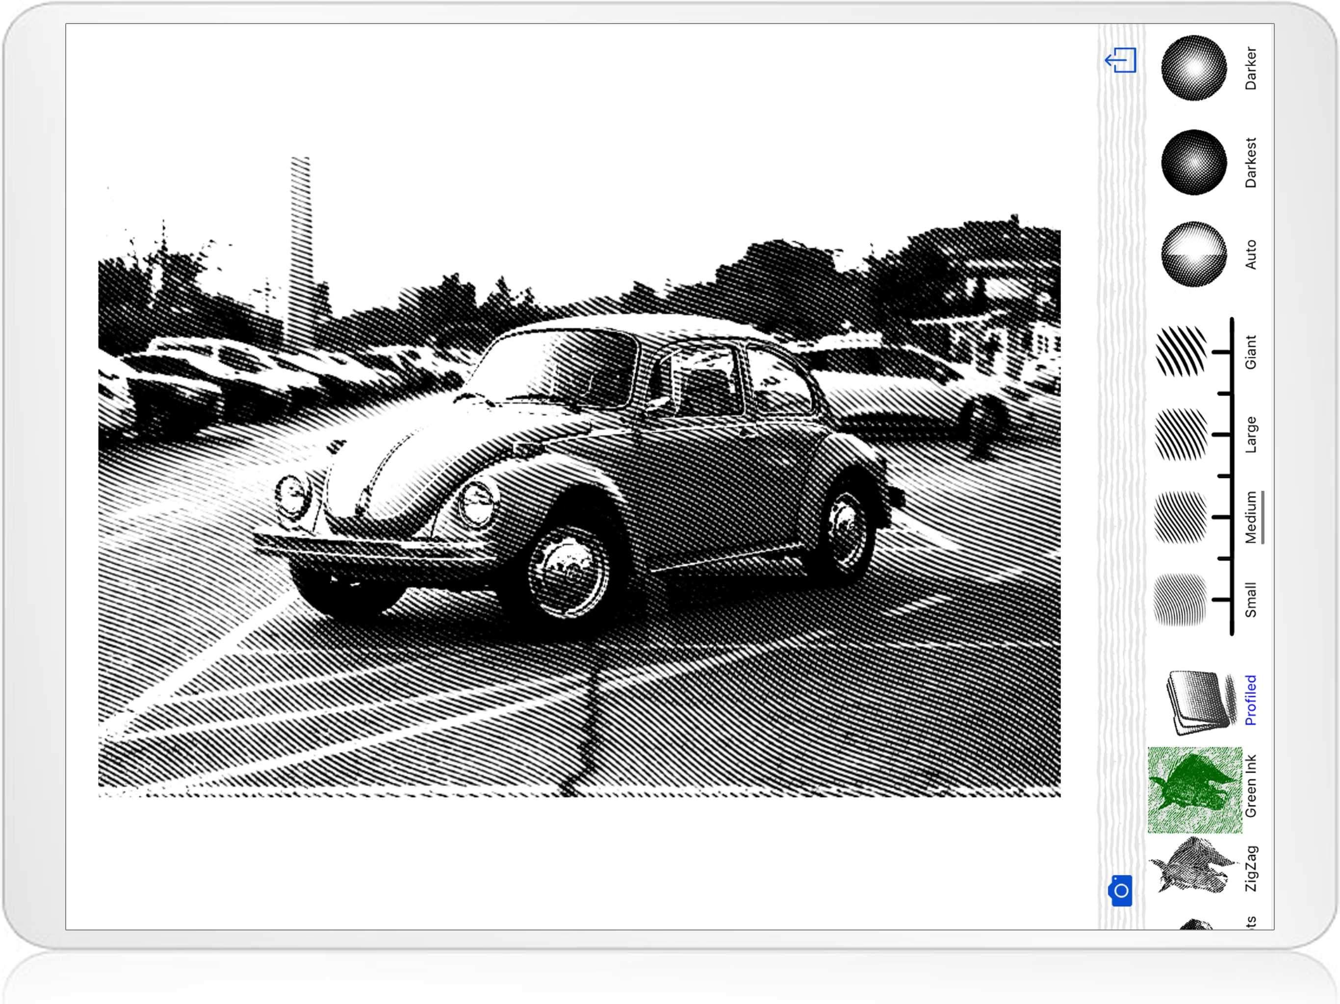Click the Giant size label
Viewport: 1340px width, 1004px height.
(1250, 352)
